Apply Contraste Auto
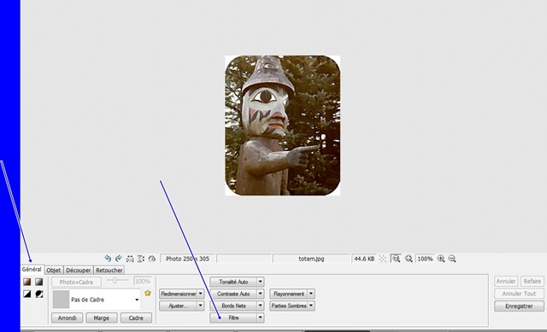This screenshot has width=547, height=332. coord(233,294)
